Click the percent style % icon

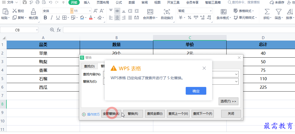click(x=190, y=18)
